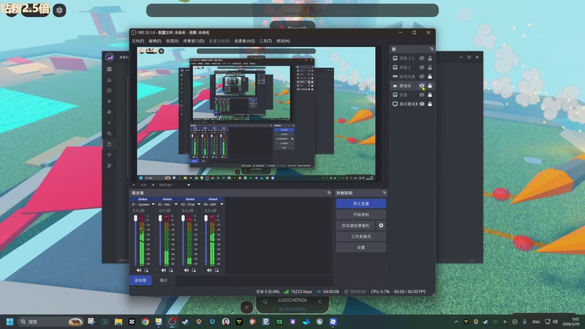This screenshot has height=329, width=585.
Task: Open Steam from the taskbar
Action: (x=185, y=322)
